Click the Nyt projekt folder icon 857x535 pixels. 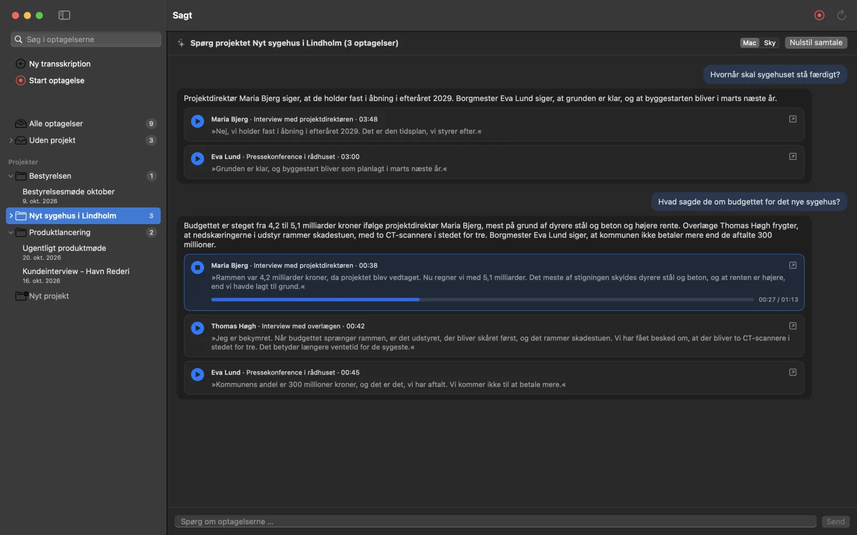click(21, 296)
